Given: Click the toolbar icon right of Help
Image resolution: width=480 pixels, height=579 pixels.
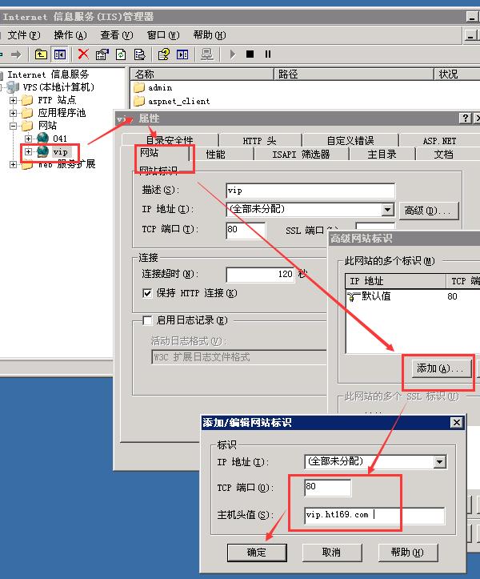Looking at the screenshot, I should point(182,54).
